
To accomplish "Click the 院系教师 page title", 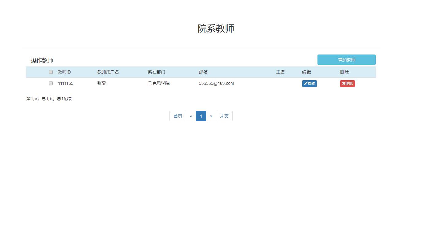I will click(216, 28).
